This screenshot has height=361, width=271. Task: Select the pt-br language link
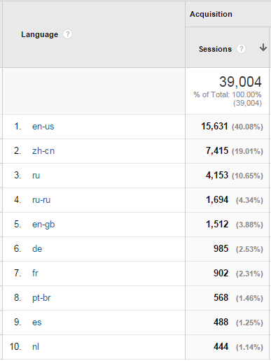click(x=41, y=298)
